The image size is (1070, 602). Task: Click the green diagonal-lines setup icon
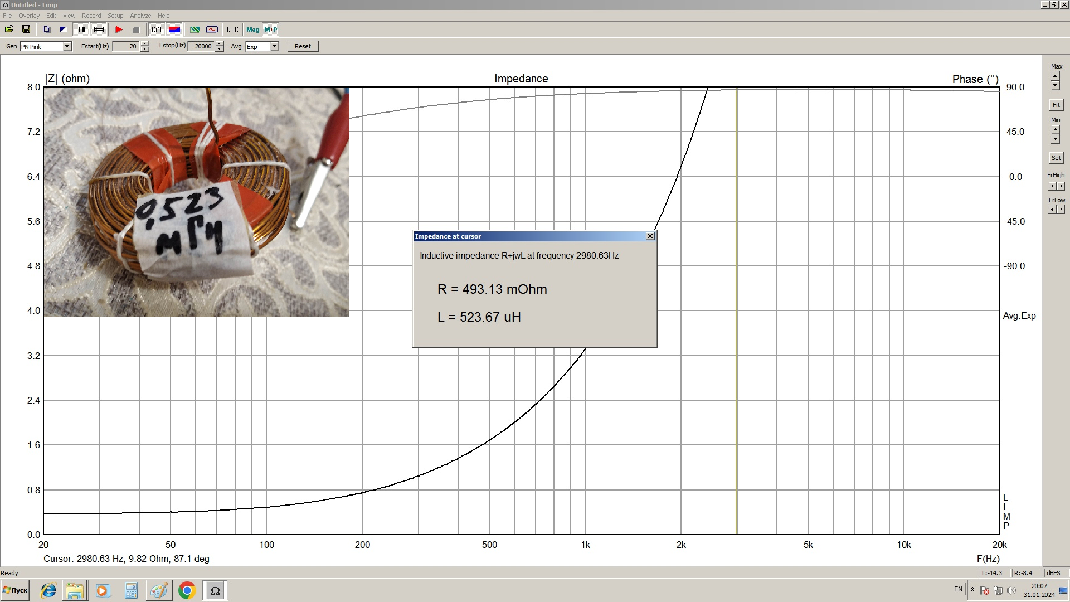(194, 30)
